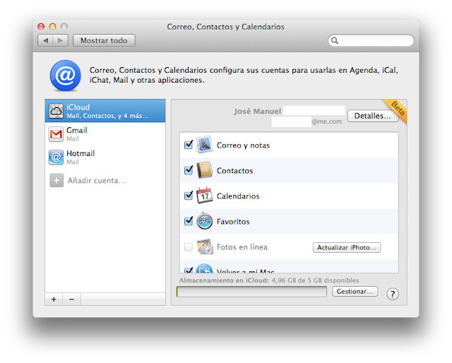
Task: Go forward with the right arrow button
Action: pyautogui.click(x=60, y=41)
